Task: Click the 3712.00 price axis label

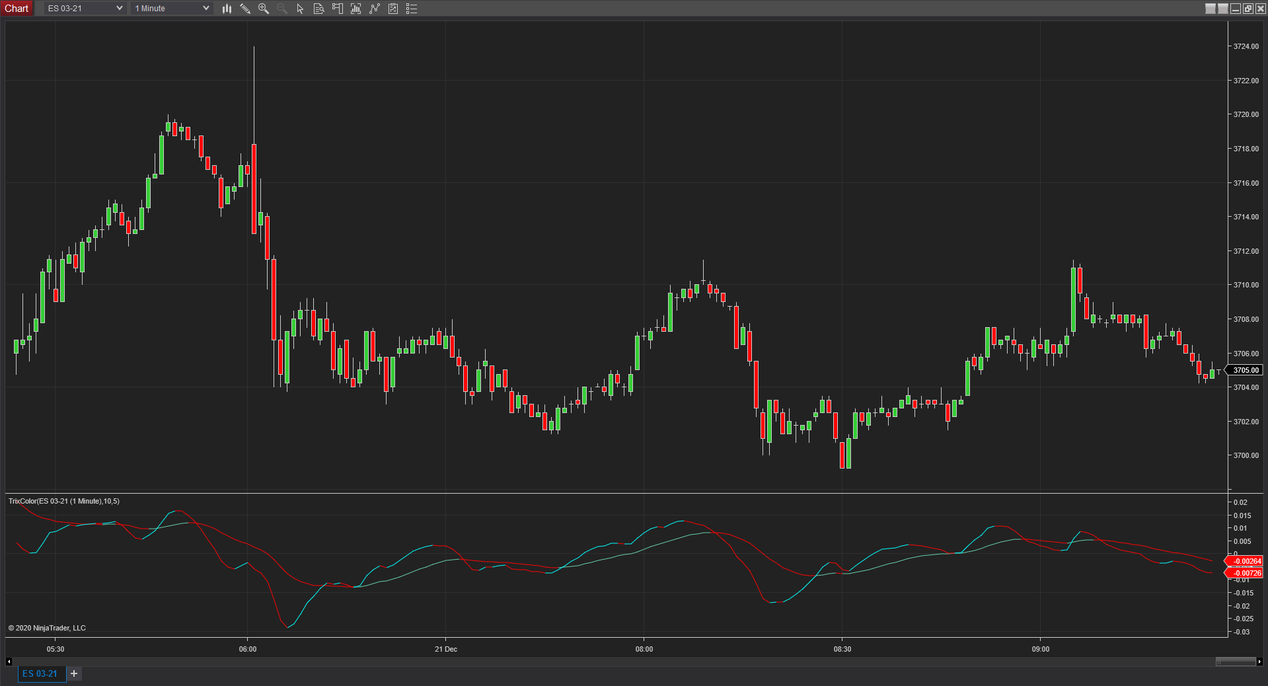Action: [x=1246, y=251]
